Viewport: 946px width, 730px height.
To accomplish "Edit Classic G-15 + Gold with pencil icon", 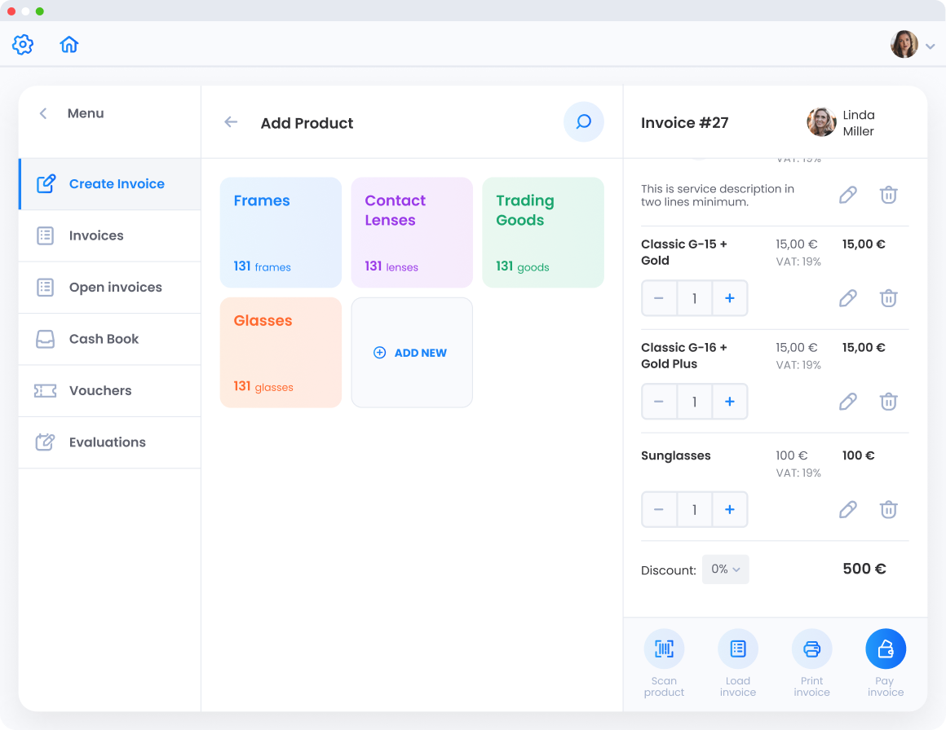I will pos(848,298).
